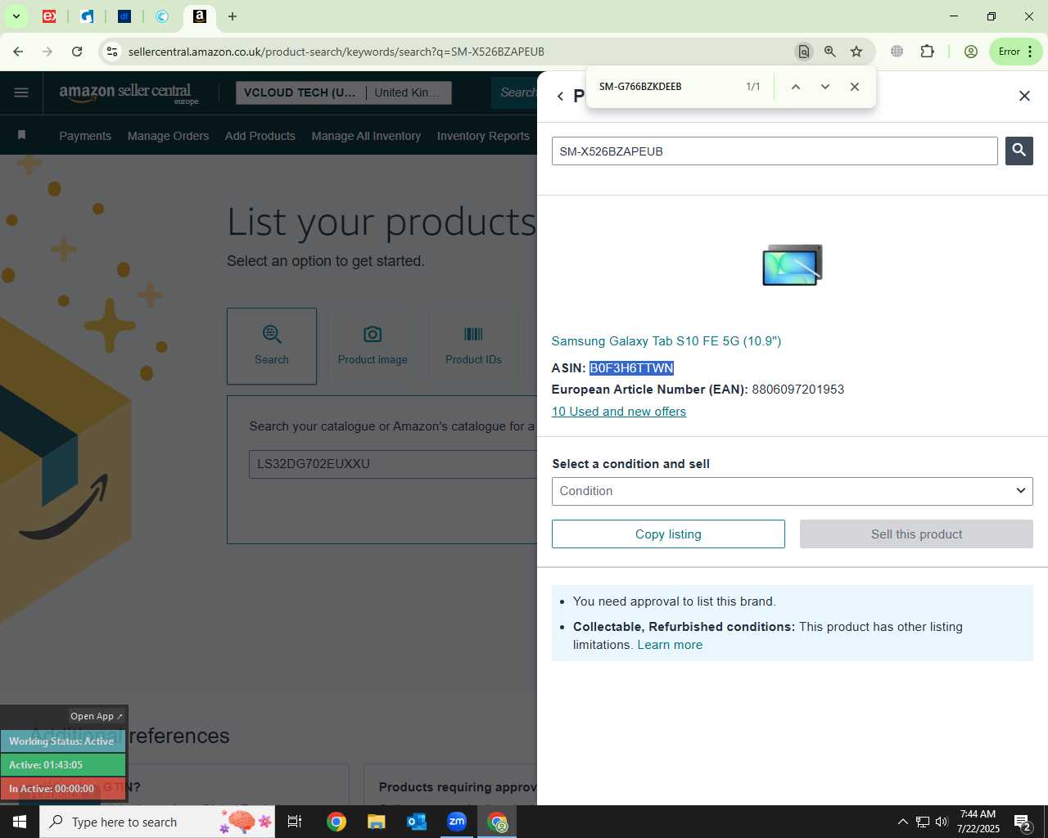Select the Search option card
This screenshot has width=1048, height=838.
click(272, 346)
